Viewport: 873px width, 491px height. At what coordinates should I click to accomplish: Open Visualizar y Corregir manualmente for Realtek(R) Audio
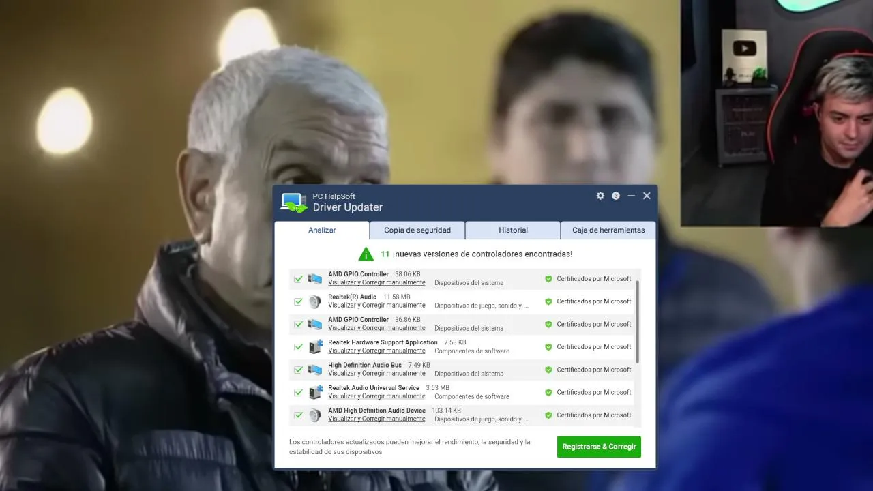(376, 306)
